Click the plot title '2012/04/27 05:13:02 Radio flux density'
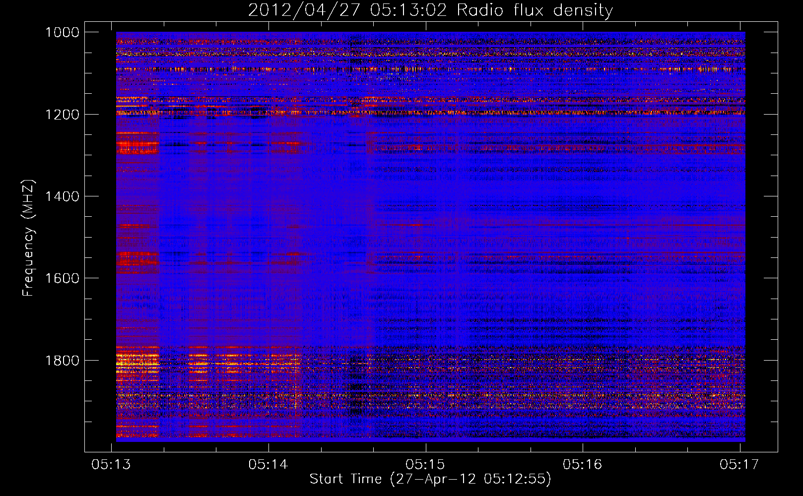The width and height of the screenshot is (803, 496). [430, 10]
